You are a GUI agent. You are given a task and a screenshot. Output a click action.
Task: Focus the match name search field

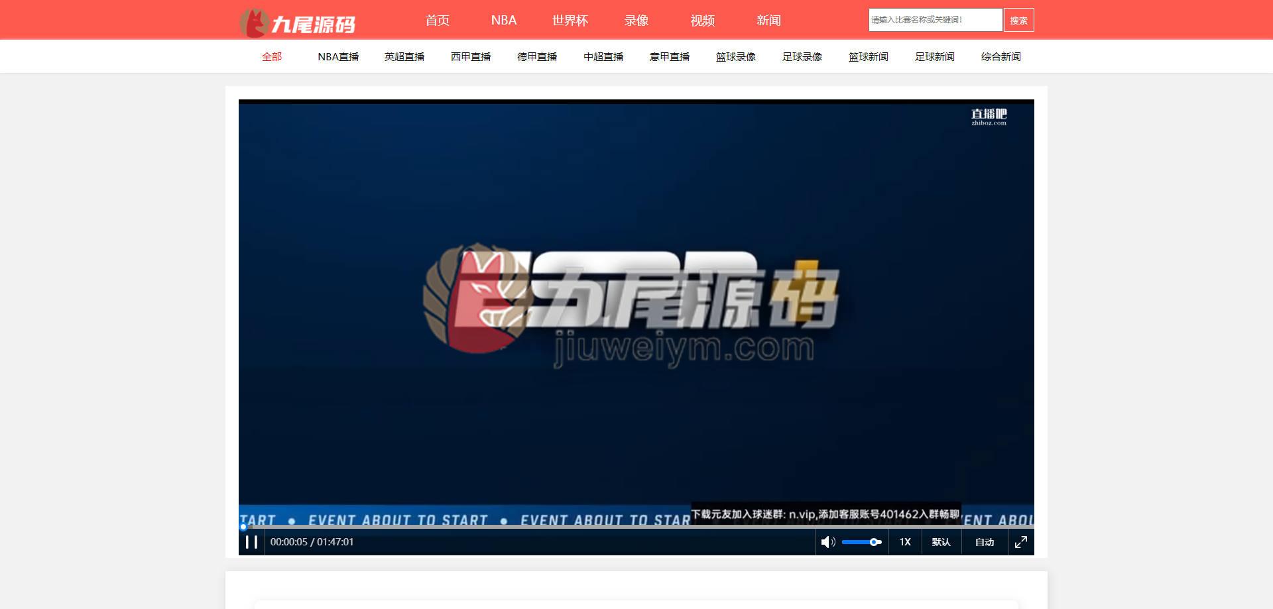pos(936,20)
